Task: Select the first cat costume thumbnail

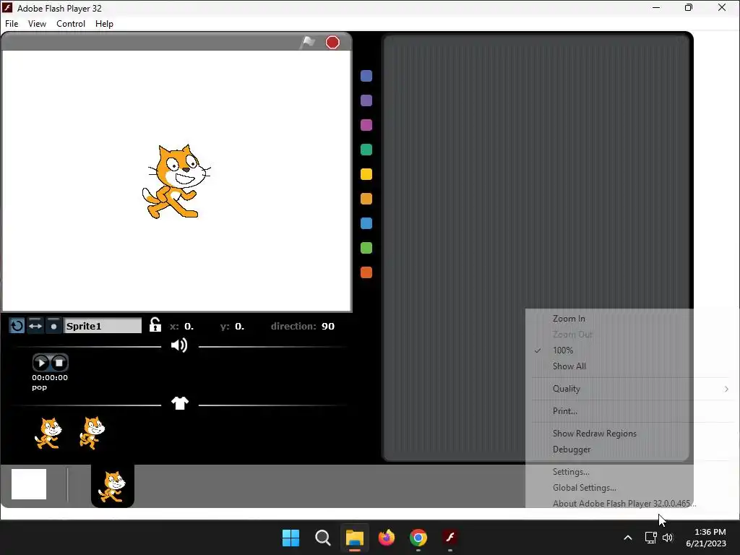Action: pyautogui.click(x=48, y=432)
